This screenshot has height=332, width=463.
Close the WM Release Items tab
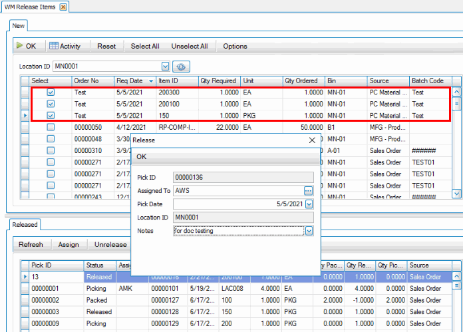pyautogui.click(x=63, y=7)
